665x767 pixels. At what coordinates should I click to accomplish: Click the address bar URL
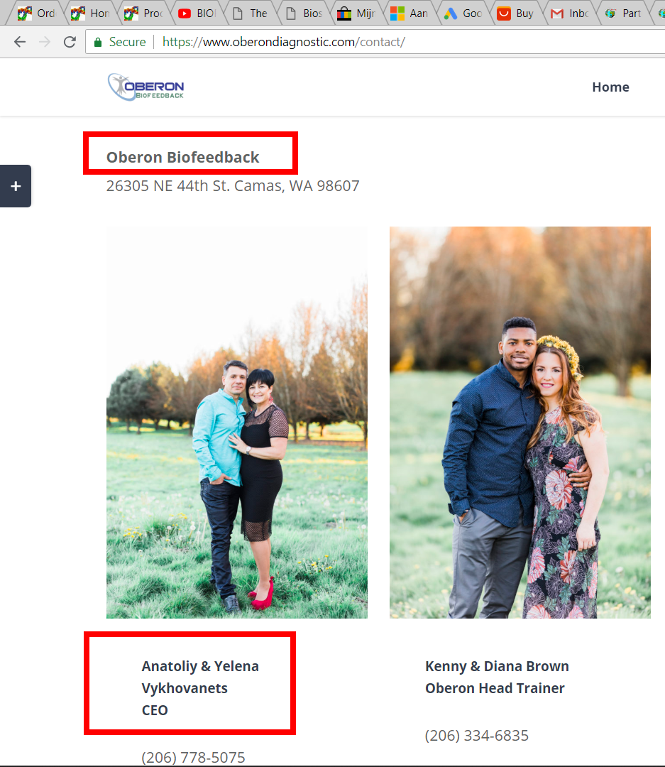click(x=284, y=42)
